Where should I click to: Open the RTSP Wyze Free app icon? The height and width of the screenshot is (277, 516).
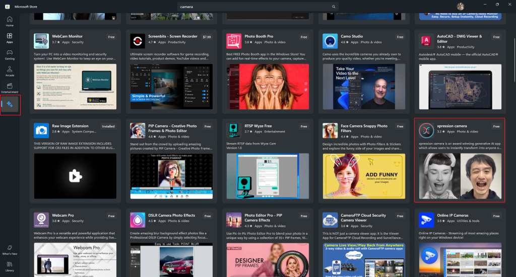pyautogui.click(x=234, y=130)
